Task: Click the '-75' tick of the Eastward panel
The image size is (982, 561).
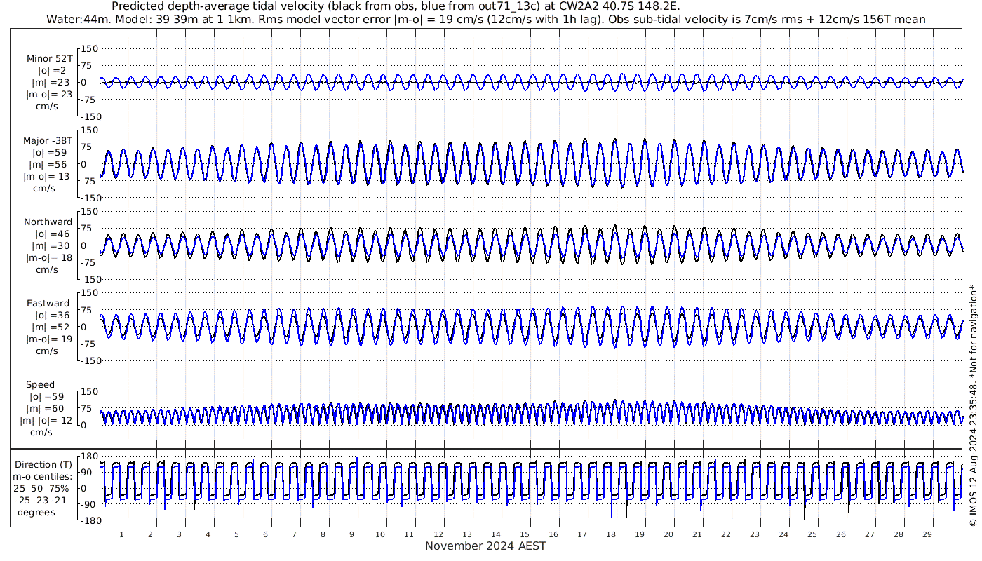Action: tap(90, 344)
